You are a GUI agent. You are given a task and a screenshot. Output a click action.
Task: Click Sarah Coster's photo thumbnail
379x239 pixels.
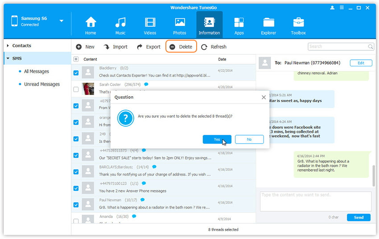88,89
